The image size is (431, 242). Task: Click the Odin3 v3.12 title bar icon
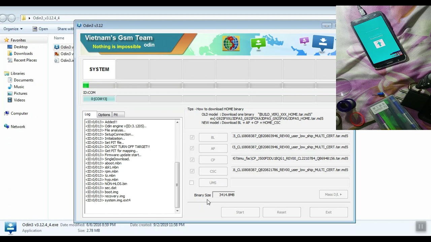click(x=79, y=25)
